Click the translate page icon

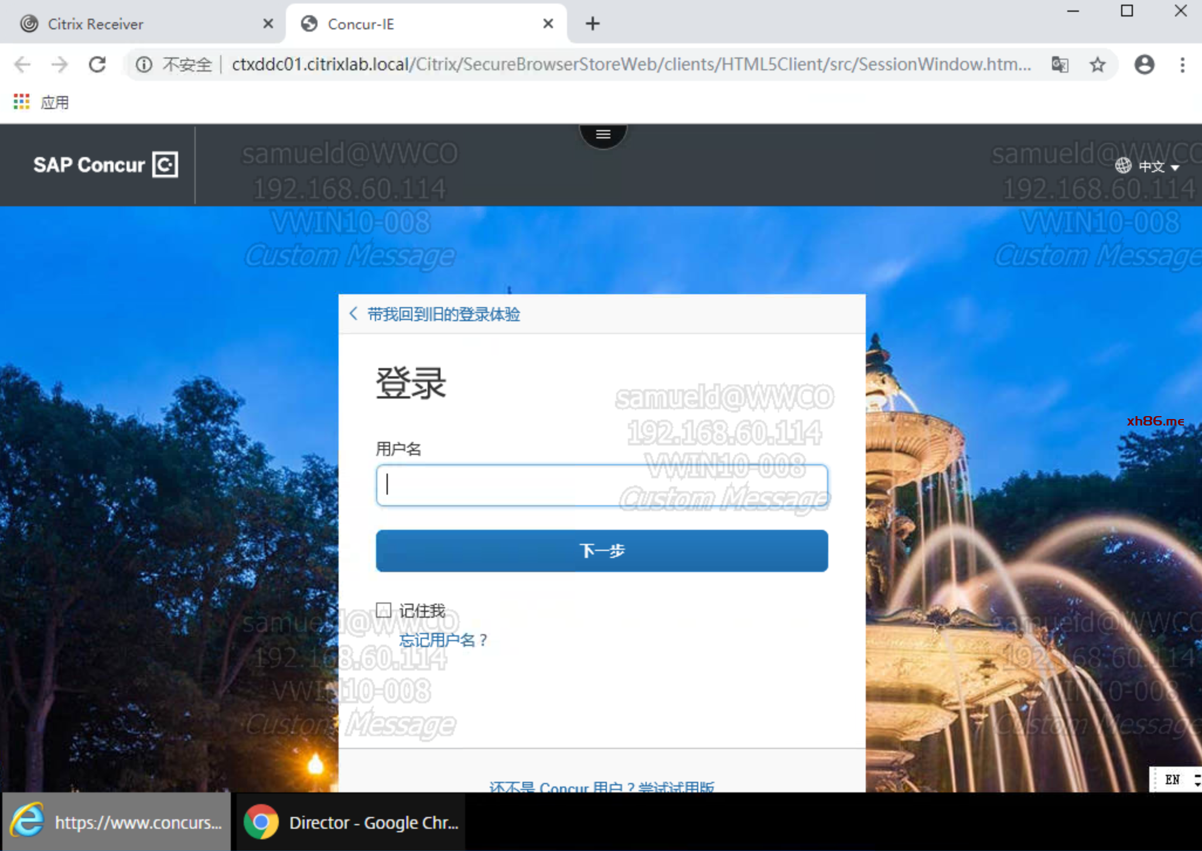point(1060,64)
